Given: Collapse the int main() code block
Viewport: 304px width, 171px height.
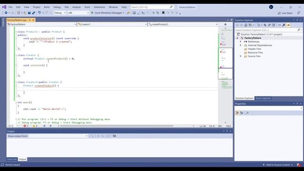Looking at the screenshot, I should pos(16,102).
